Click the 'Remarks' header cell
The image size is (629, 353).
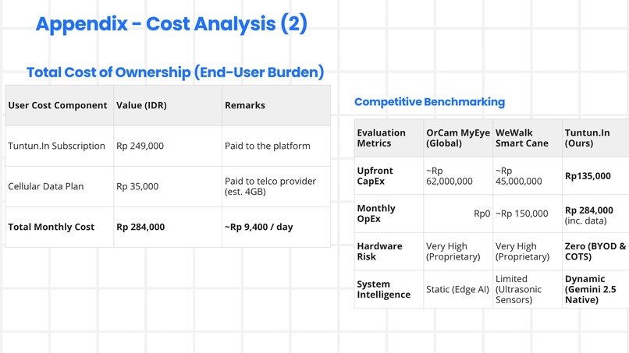[x=276, y=105]
